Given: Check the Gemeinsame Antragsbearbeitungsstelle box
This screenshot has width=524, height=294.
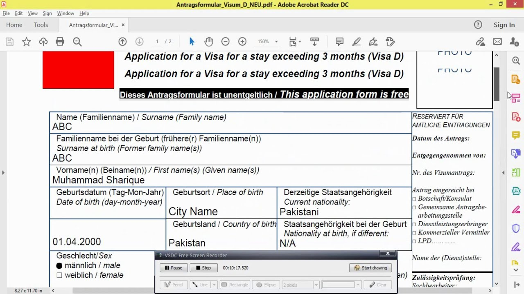Looking at the screenshot, I should [414, 207].
